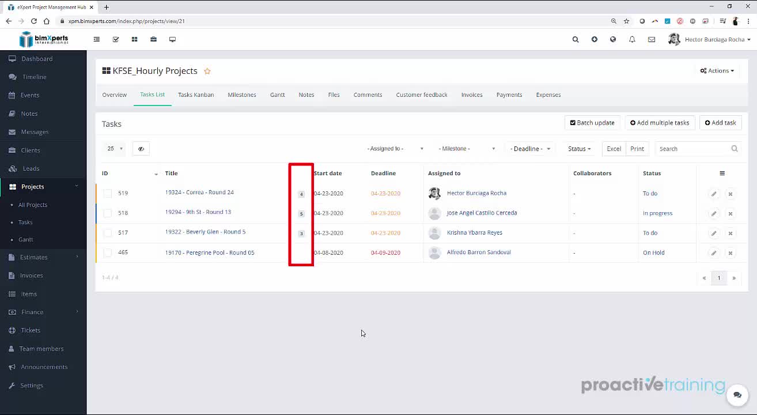Open the chat bubble widget
Image resolution: width=757 pixels, height=415 pixels.
pyautogui.click(x=737, y=395)
